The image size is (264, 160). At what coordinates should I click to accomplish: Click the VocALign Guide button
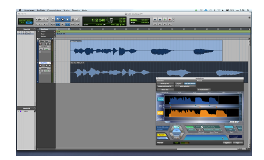pyautogui.click(x=160, y=99)
